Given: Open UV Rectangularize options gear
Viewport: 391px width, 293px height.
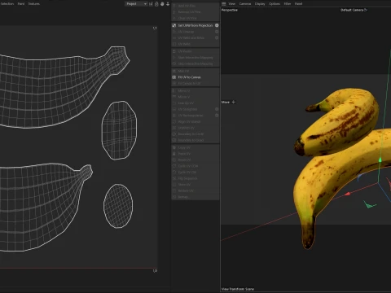Looking at the screenshot, I should (217, 116).
